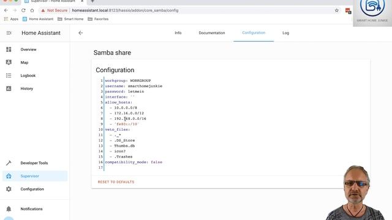Open a new browser tab
Screen dimensions: 392x220
pos(92,1)
